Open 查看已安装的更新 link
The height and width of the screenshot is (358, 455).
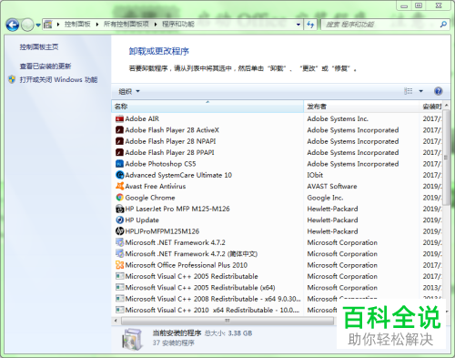coord(45,66)
